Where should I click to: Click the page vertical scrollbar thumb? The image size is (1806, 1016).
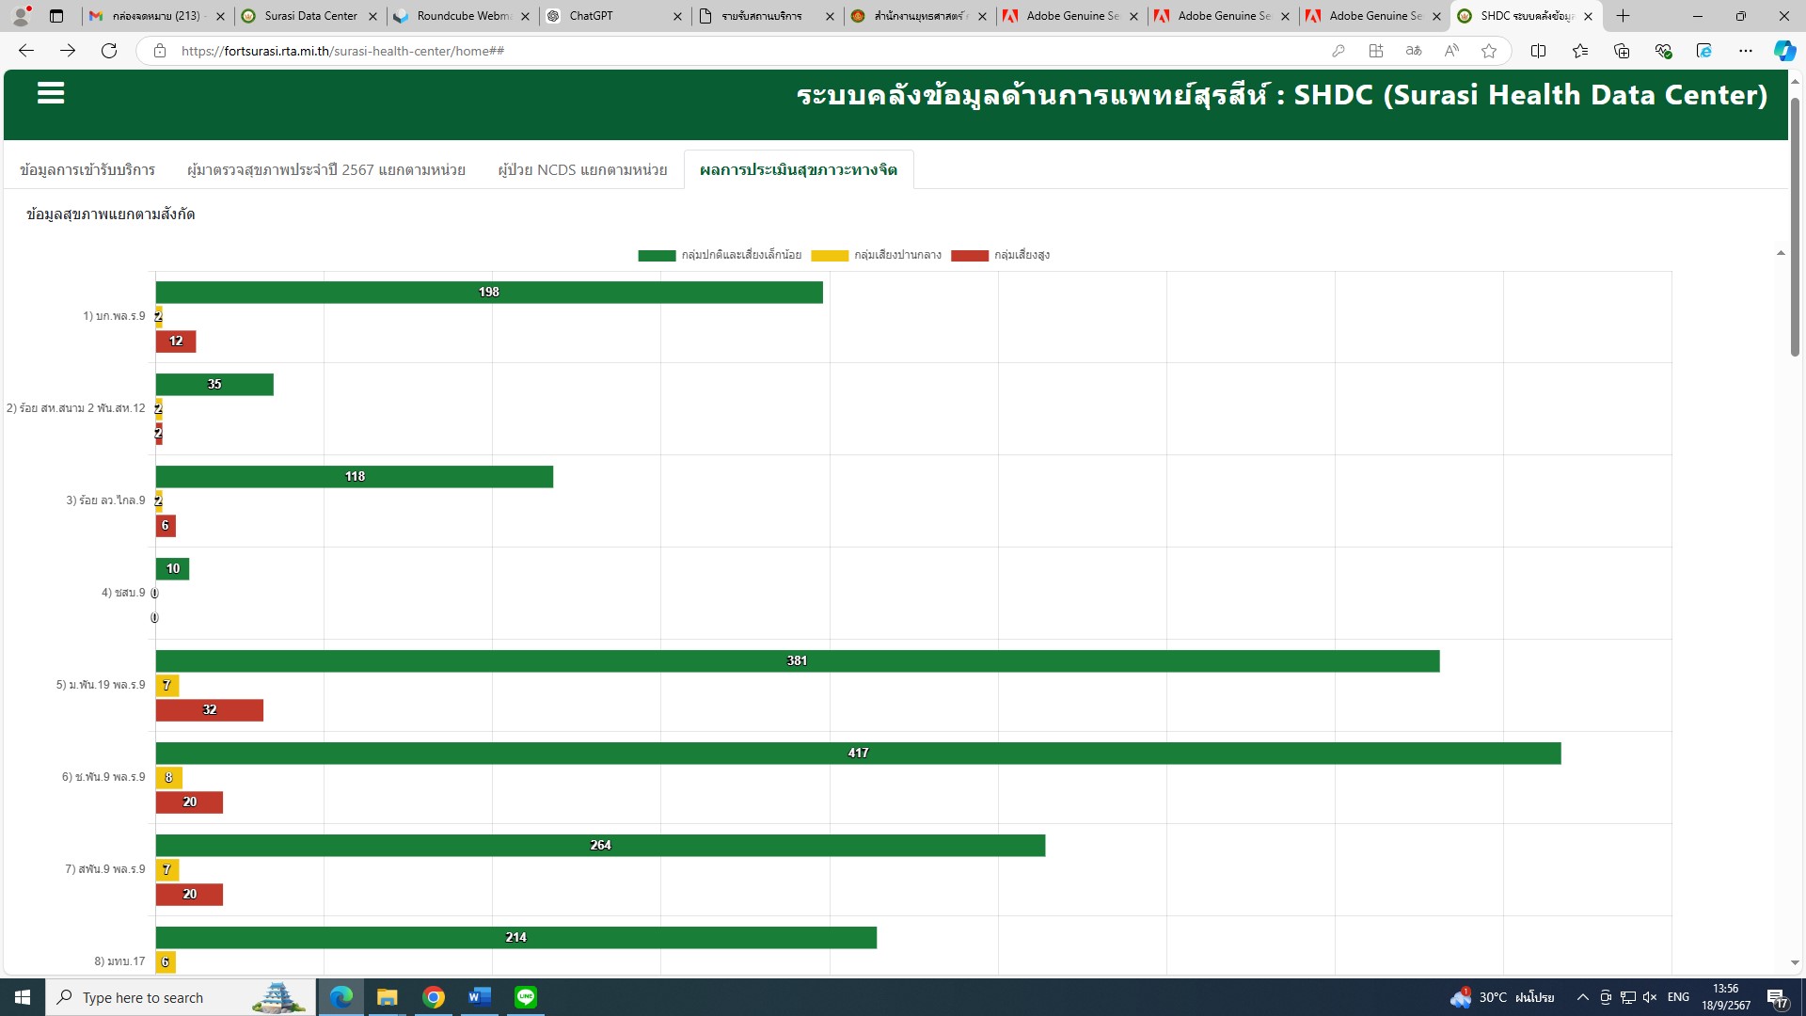pyautogui.click(x=1795, y=226)
